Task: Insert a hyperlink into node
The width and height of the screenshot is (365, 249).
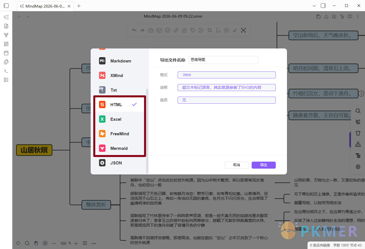Action: tap(176, 30)
